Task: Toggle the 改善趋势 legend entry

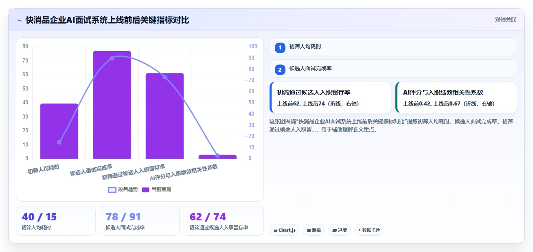Action: pos(123,190)
